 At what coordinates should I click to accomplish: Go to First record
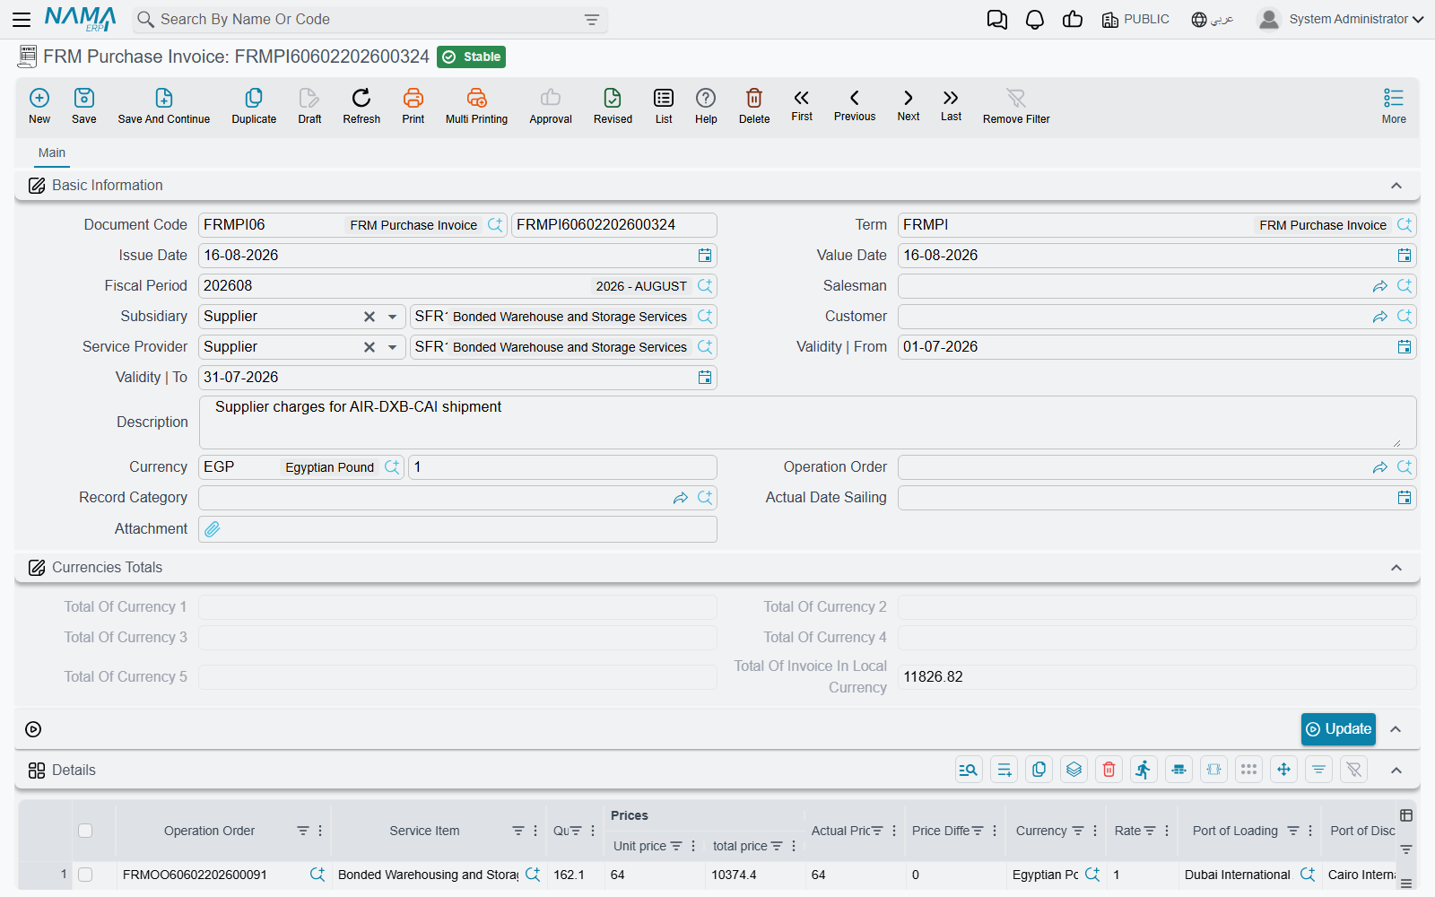click(x=802, y=105)
